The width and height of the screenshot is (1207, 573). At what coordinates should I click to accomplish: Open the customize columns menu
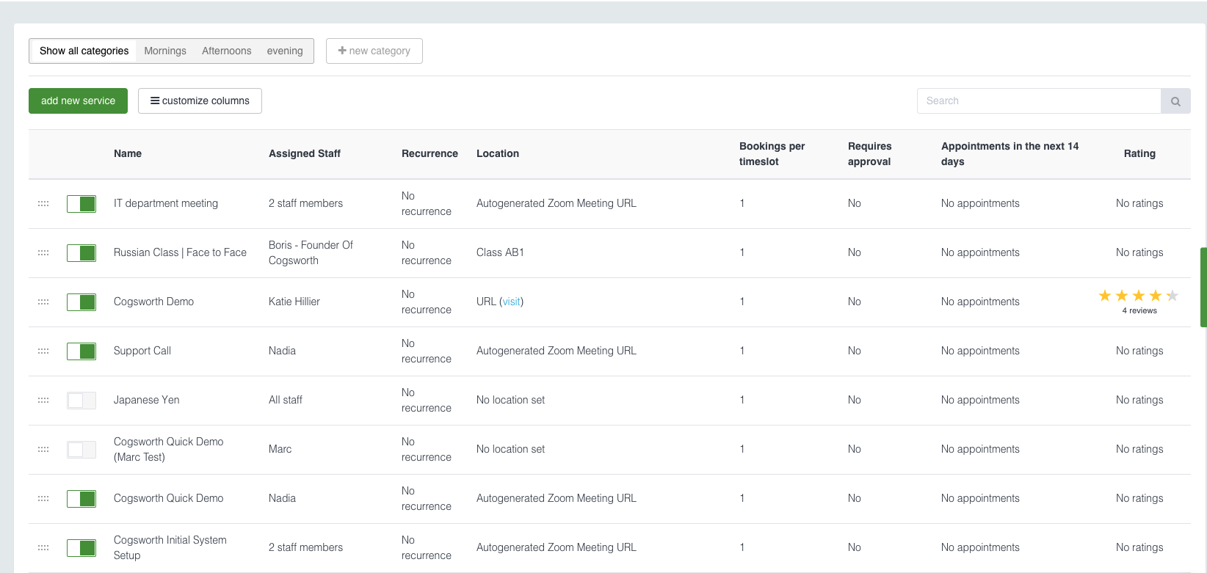[x=200, y=101]
